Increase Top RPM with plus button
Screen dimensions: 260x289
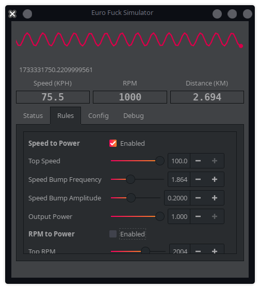point(215,251)
